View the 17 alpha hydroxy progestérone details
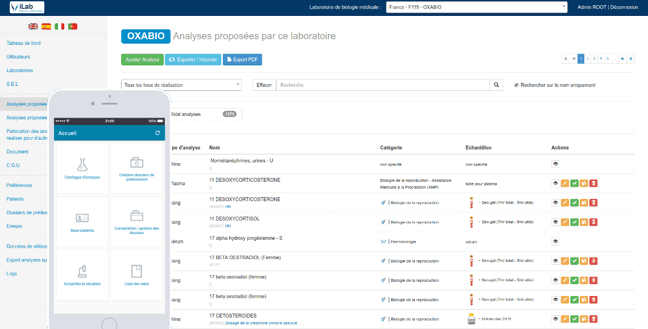648x329 pixels. [x=555, y=241]
